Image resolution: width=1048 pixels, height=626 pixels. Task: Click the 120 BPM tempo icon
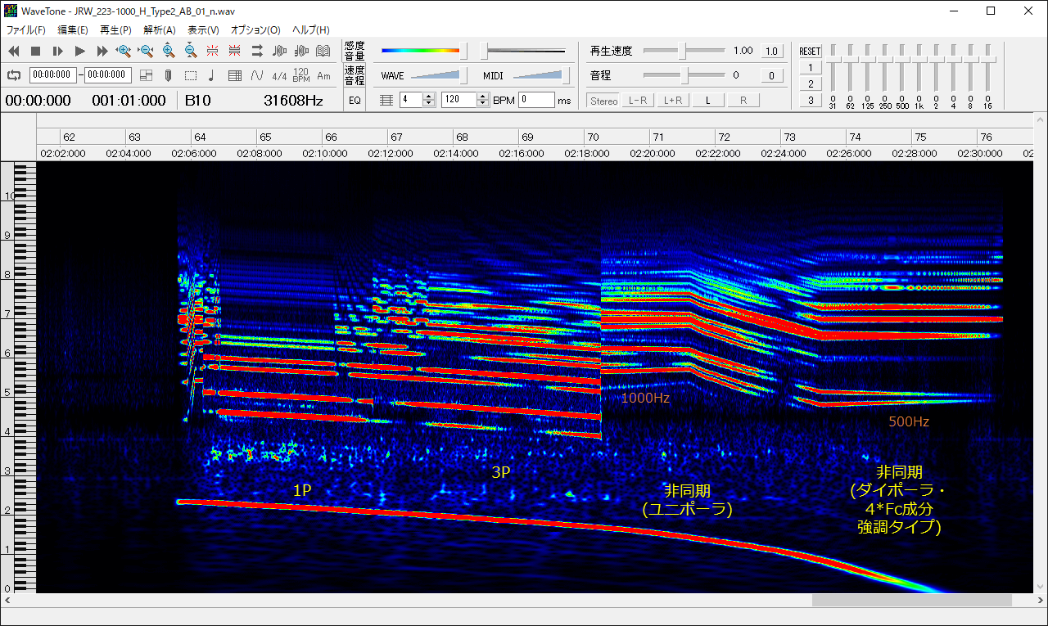coord(301,75)
